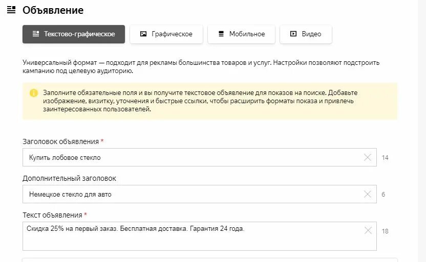This screenshot has height=262, width=426.
Task: Clear the Немецкое стекло для авто field
Action: click(x=367, y=194)
